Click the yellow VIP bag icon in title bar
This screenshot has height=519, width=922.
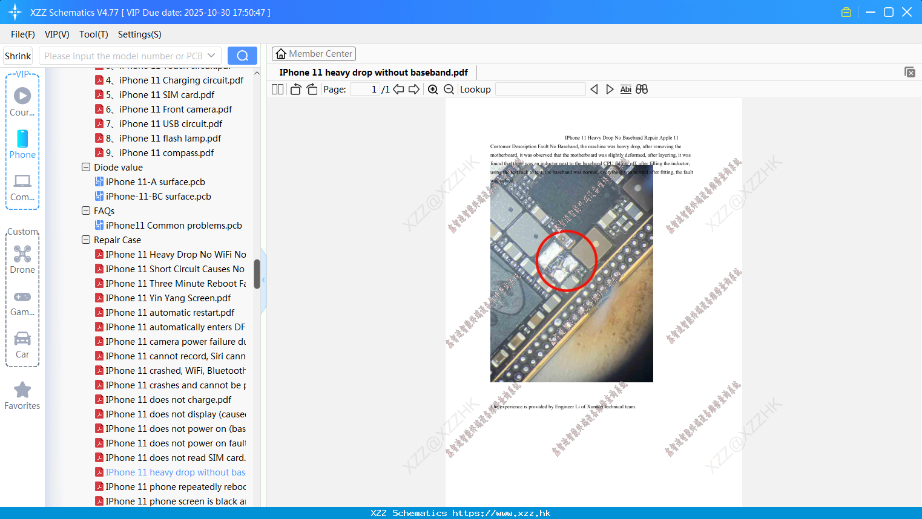[x=846, y=12]
